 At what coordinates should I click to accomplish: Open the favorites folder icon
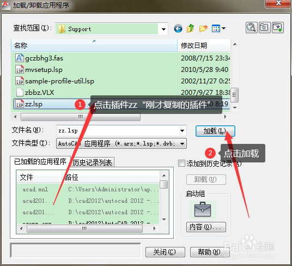point(264,28)
